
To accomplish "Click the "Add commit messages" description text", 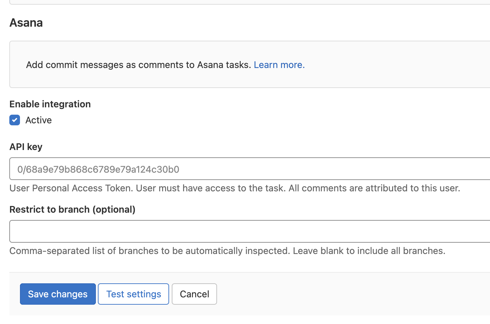I will (138, 65).
